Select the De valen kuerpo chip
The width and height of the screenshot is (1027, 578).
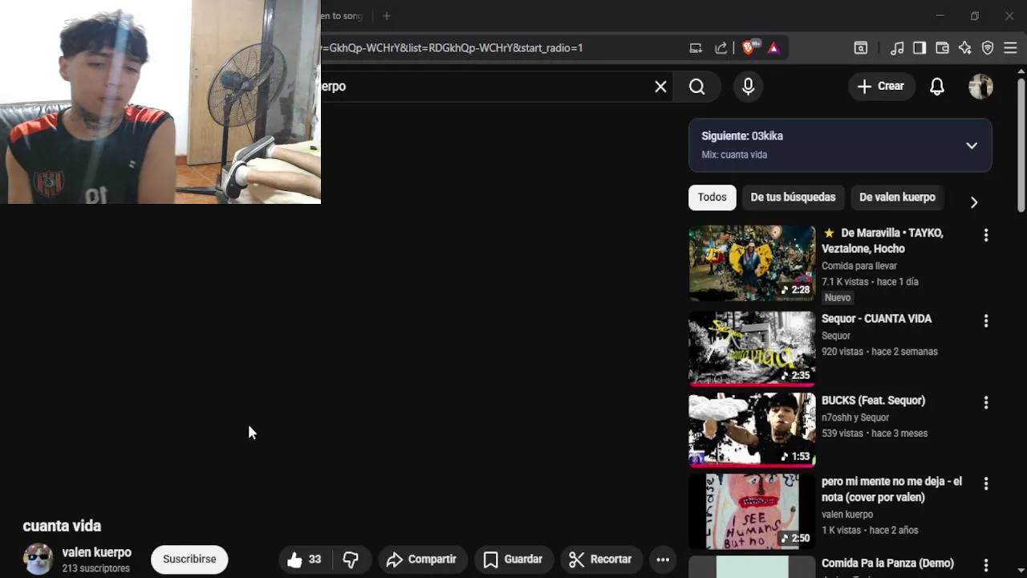[897, 197]
